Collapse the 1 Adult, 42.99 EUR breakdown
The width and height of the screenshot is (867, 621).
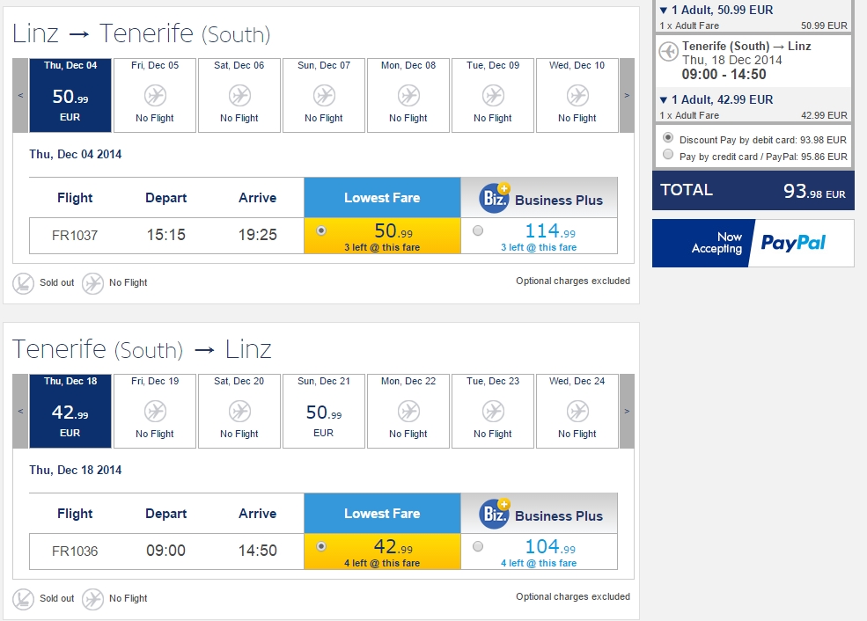pos(664,100)
